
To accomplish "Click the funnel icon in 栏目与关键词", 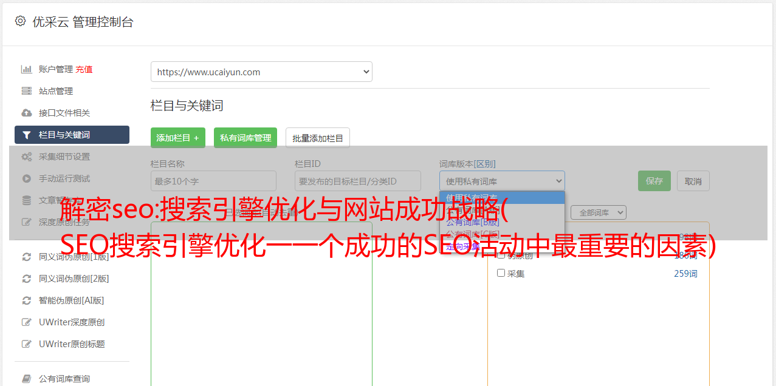I will pos(26,135).
